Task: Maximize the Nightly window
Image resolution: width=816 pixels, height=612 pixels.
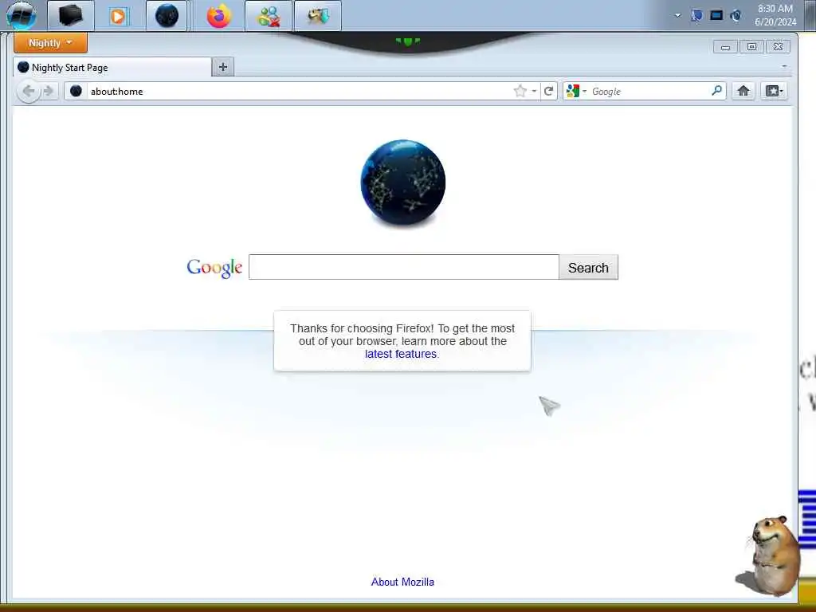Action: (x=751, y=47)
